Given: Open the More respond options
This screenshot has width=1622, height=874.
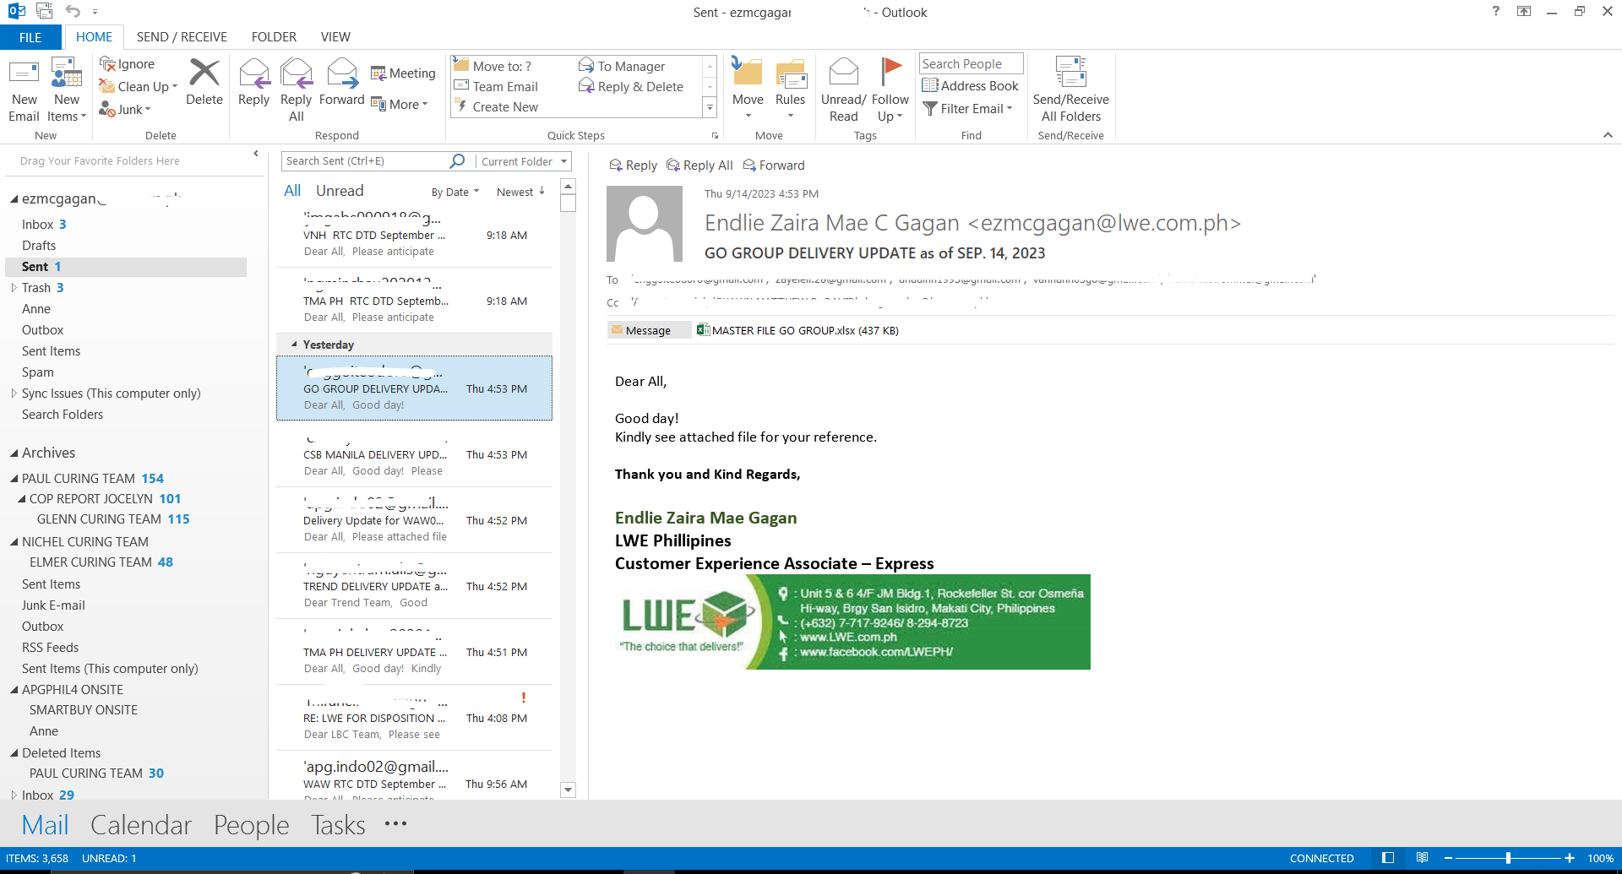Looking at the screenshot, I should tap(400, 104).
